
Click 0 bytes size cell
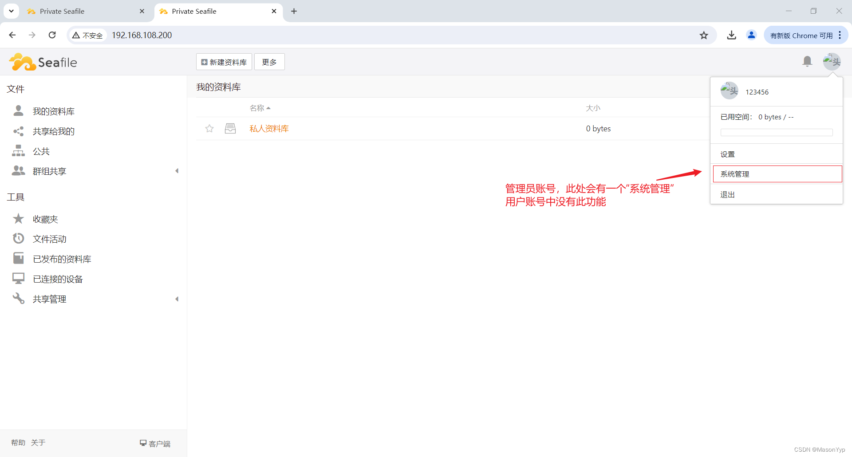(x=598, y=129)
